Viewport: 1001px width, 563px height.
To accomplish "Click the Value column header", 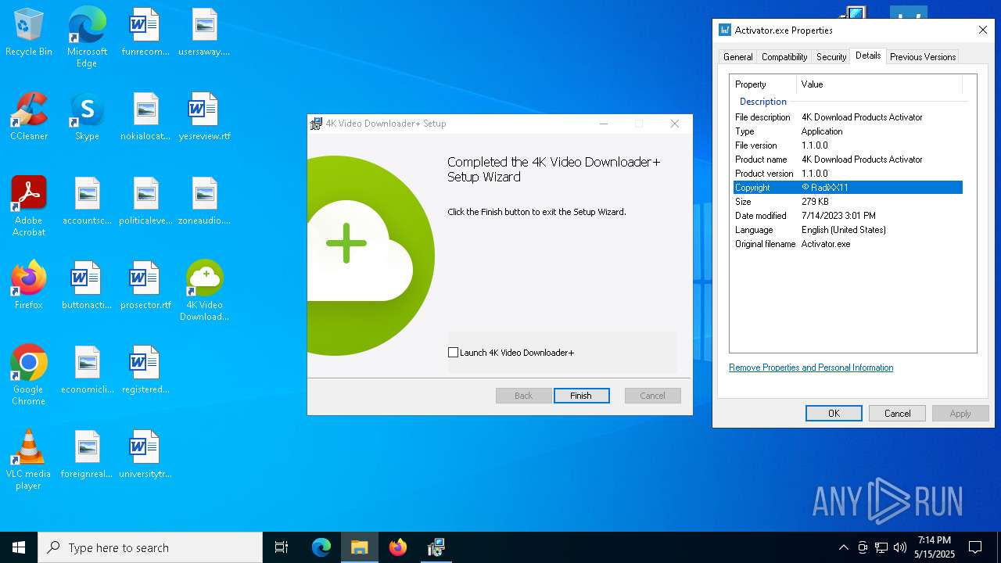I will pos(879,84).
